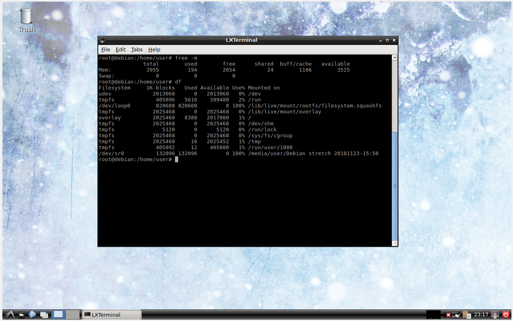Screen dimensions: 513x321
Task: Click the 'Mounted on' column header
Action: coord(264,88)
